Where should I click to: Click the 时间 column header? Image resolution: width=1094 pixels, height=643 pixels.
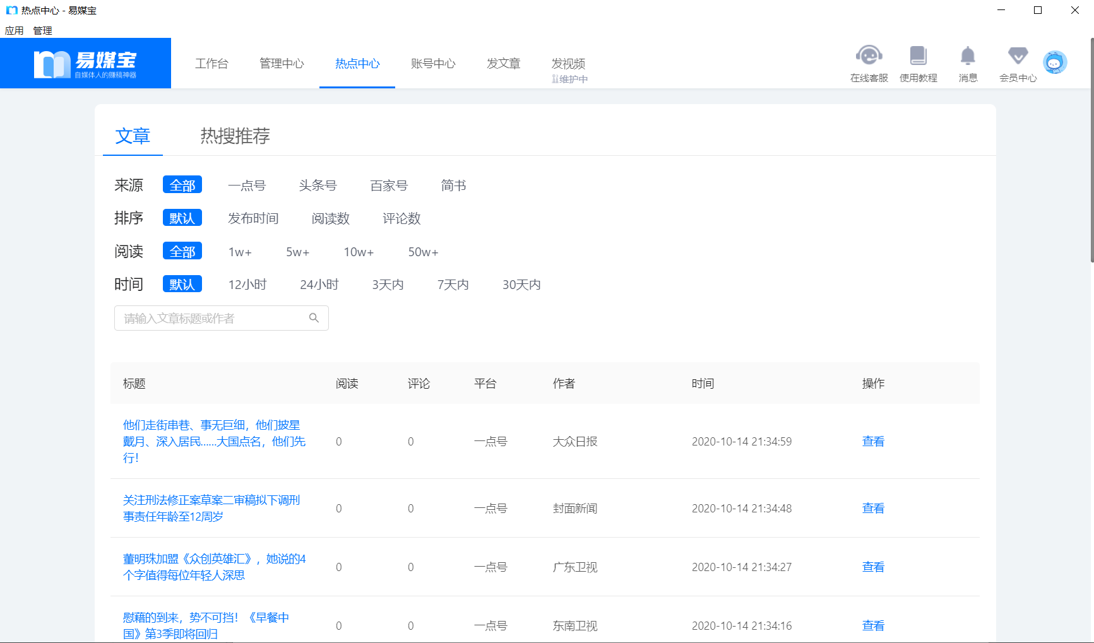click(x=703, y=383)
